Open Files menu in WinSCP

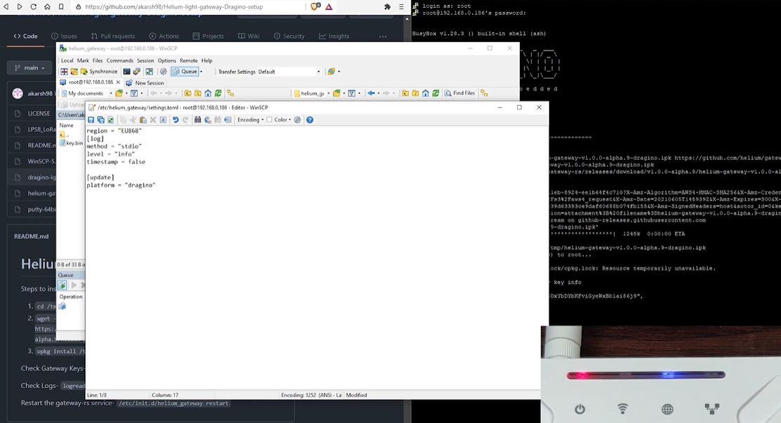[98, 61]
